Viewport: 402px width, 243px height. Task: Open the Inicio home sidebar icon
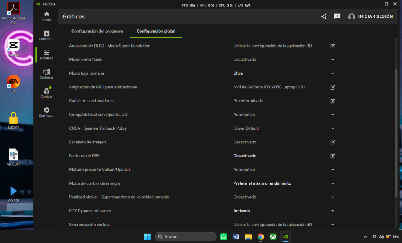click(46, 16)
